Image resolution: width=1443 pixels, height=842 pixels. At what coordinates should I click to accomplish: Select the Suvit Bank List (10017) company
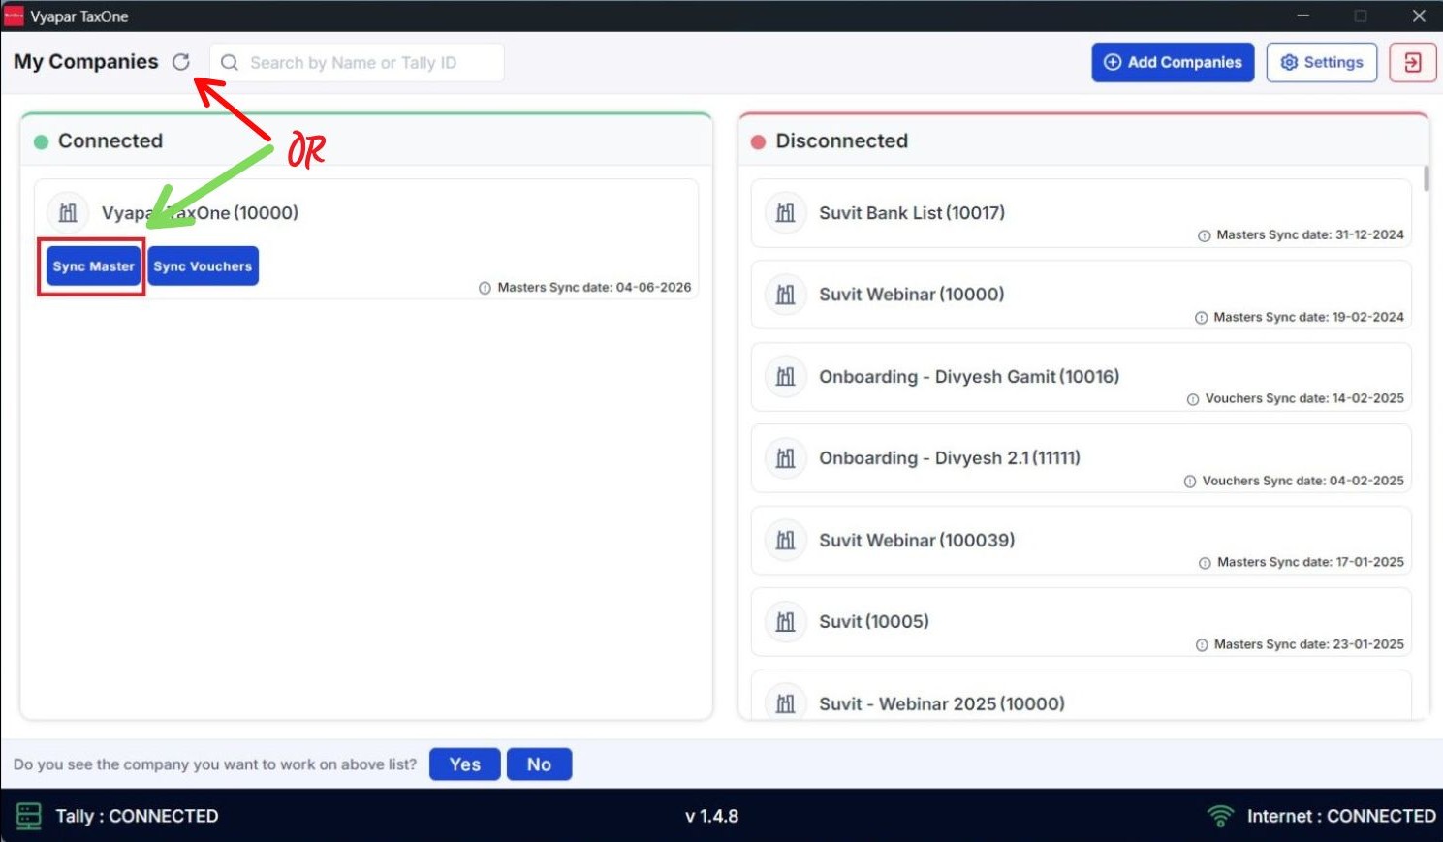coord(1081,213)
